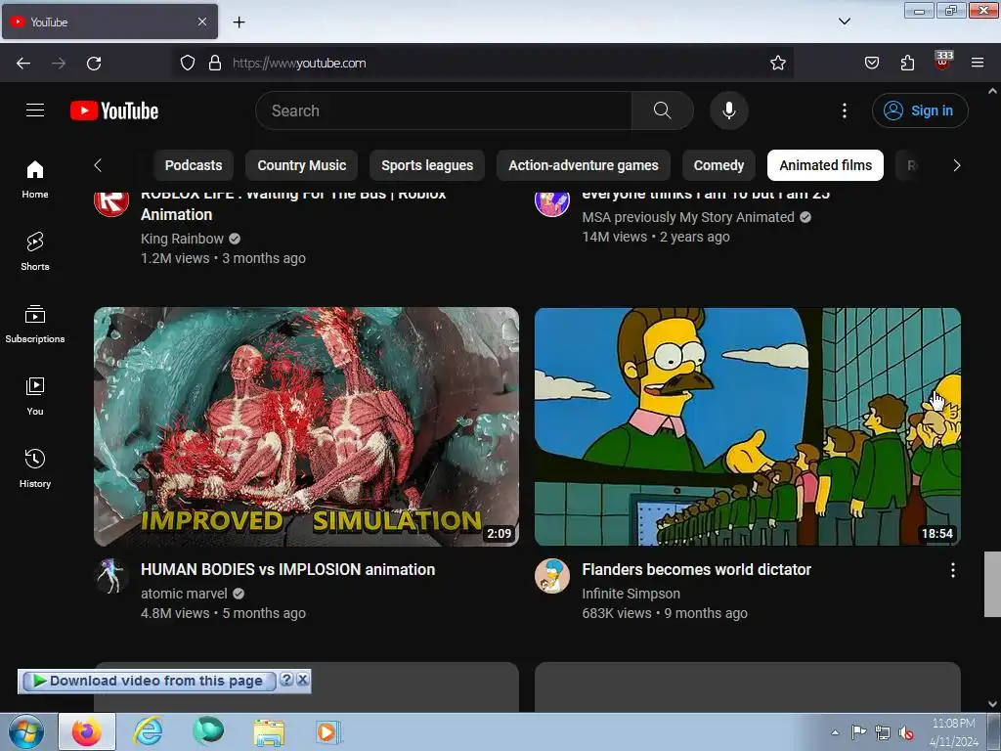Open HUMAN BODIES vs IMPLOSION animation title
1001x751 pixels.
coord(288,570)
